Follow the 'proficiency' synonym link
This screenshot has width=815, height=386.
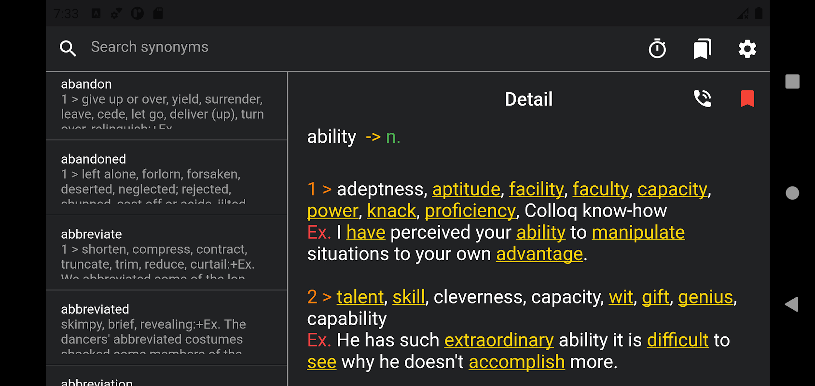point(470,211)
